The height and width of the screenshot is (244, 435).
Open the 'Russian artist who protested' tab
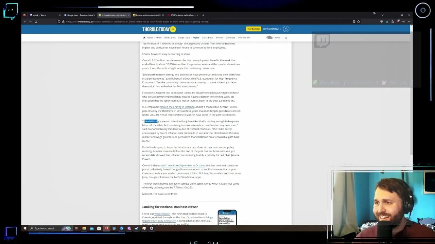[148, 15]
